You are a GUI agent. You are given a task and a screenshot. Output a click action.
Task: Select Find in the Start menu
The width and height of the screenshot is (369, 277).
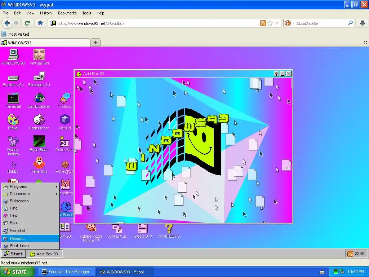click(x=30, y=208)
